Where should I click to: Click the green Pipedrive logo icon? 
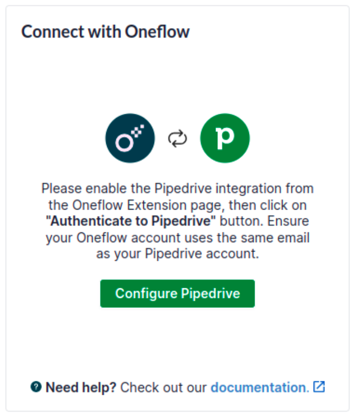225,138
